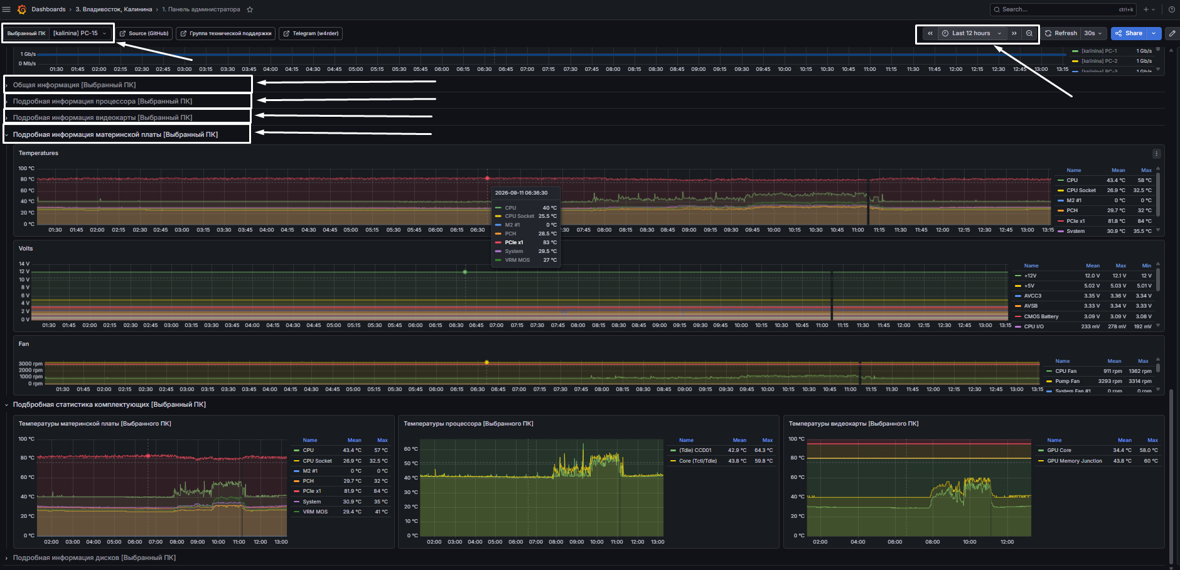Zoom out the time range
Viewport: 1180px width, 570px height.
point(1029,33)
